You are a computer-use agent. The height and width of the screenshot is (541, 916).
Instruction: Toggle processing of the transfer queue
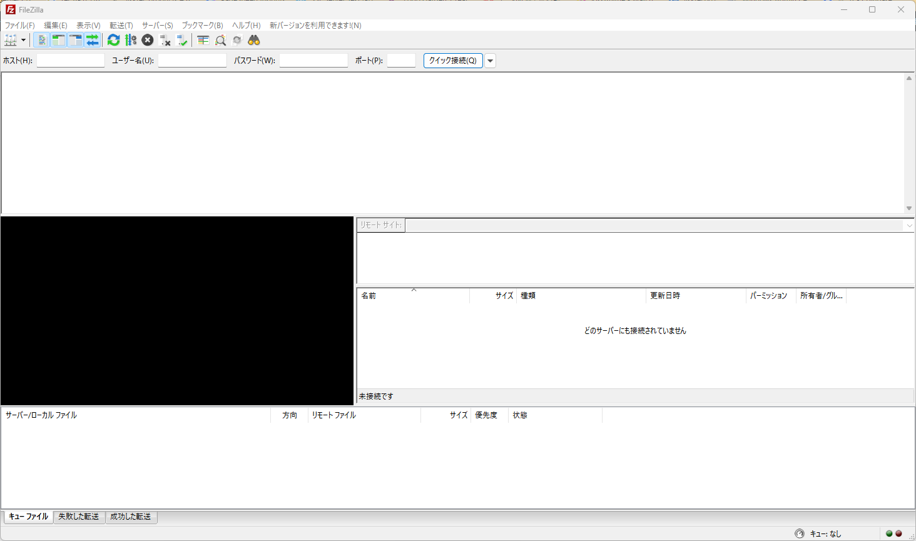(x=130, y=40)
